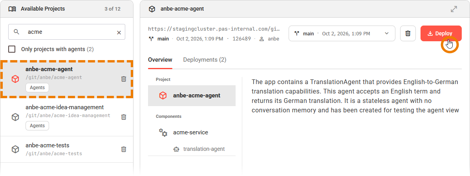Image resolution: width=470 pixels, height=176 pixels.
Task: Click the /git/anbe/acme-agent path text
Action: coord(54,77)
